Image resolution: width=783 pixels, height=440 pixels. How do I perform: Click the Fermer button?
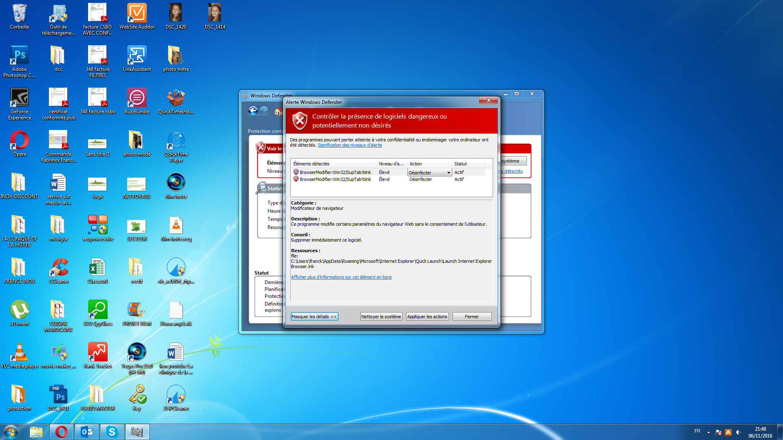[x=472, y=317]
